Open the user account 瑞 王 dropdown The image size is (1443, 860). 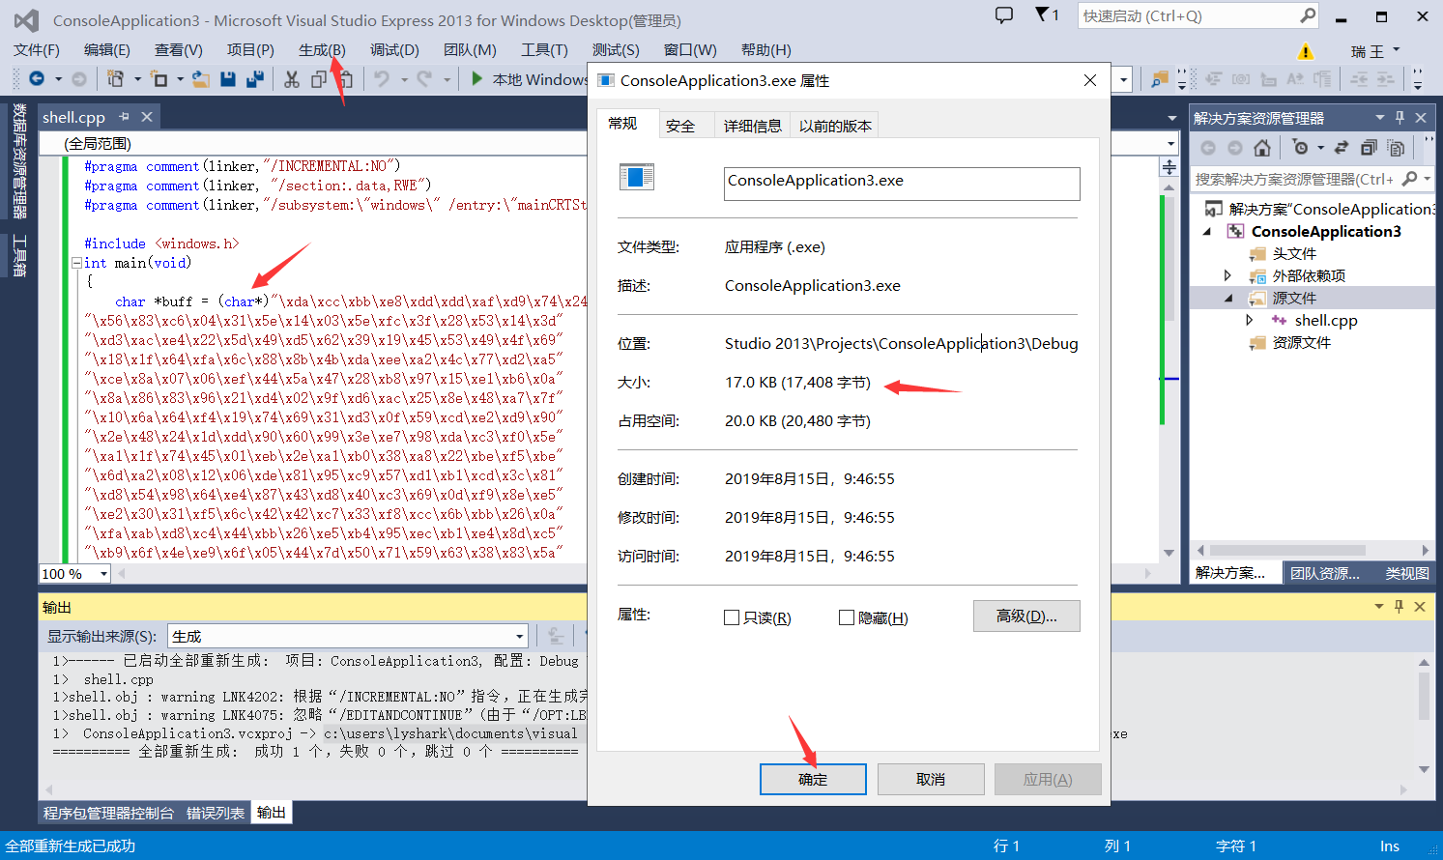coord(1375,51)
